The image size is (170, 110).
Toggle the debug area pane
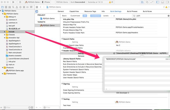(162, 2)
